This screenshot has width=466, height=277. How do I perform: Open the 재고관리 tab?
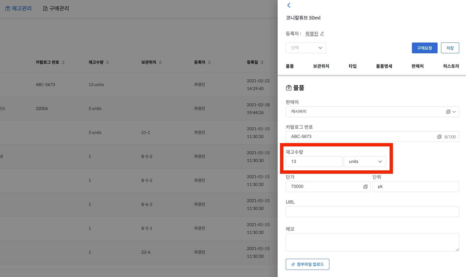coord(19,8)
